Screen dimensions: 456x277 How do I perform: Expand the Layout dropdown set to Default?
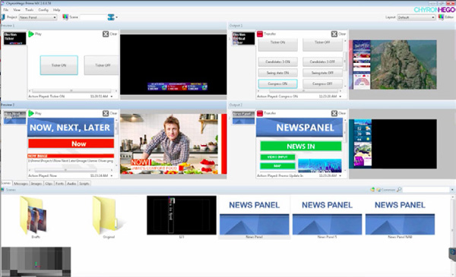point(416,17)
